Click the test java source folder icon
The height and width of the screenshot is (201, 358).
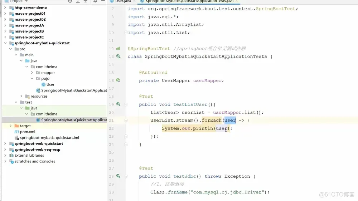[28, 108]
